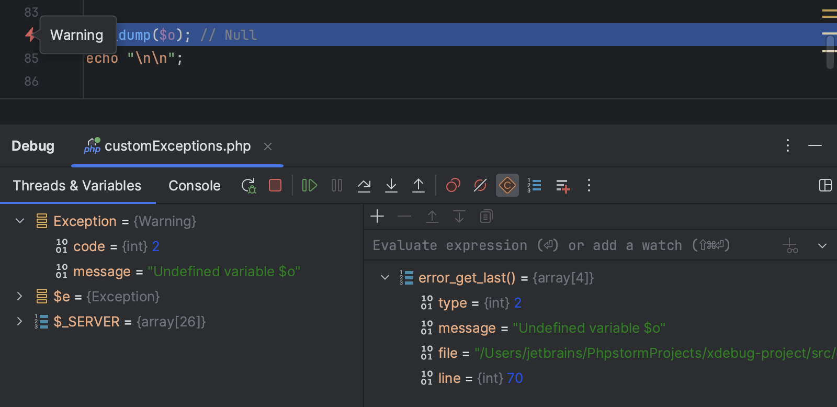Screen dimensions: 837x407
Task: Open the View Breakpoints dialog
Action: click(x=453, y=186)
